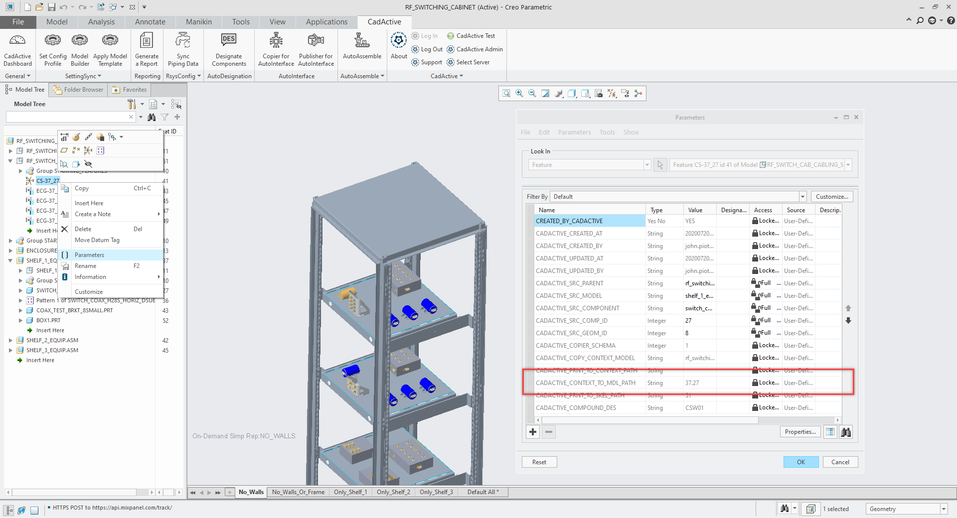Choose Parameters from the context menu
The image size is (957, 518).
tap(111, 255)
